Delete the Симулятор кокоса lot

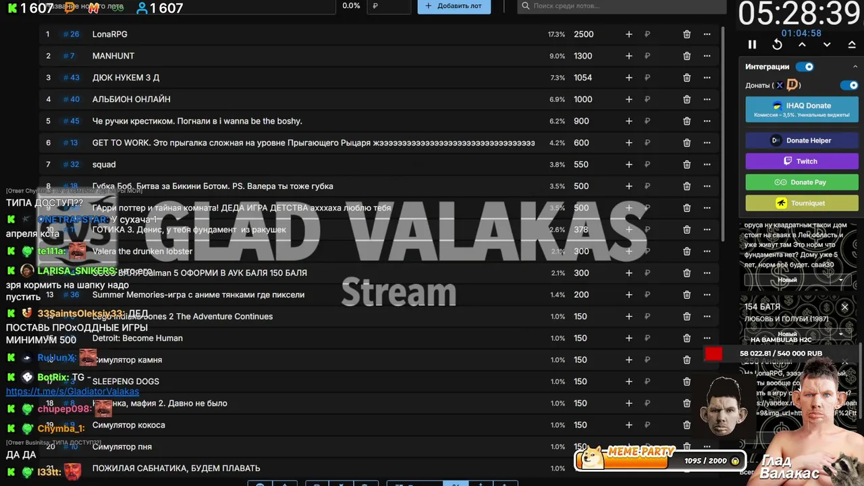[686, 425]
